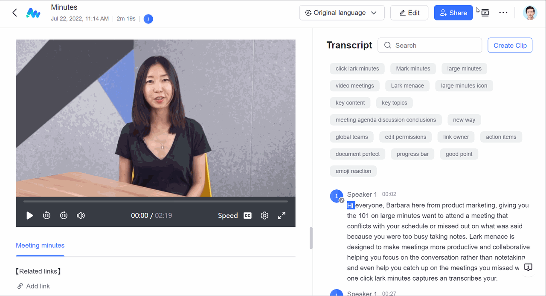Image resolution: width=546 pixels, height=296 pixels.
Task: Select the 'action items' keyword chip
Action: click(501, 136)
